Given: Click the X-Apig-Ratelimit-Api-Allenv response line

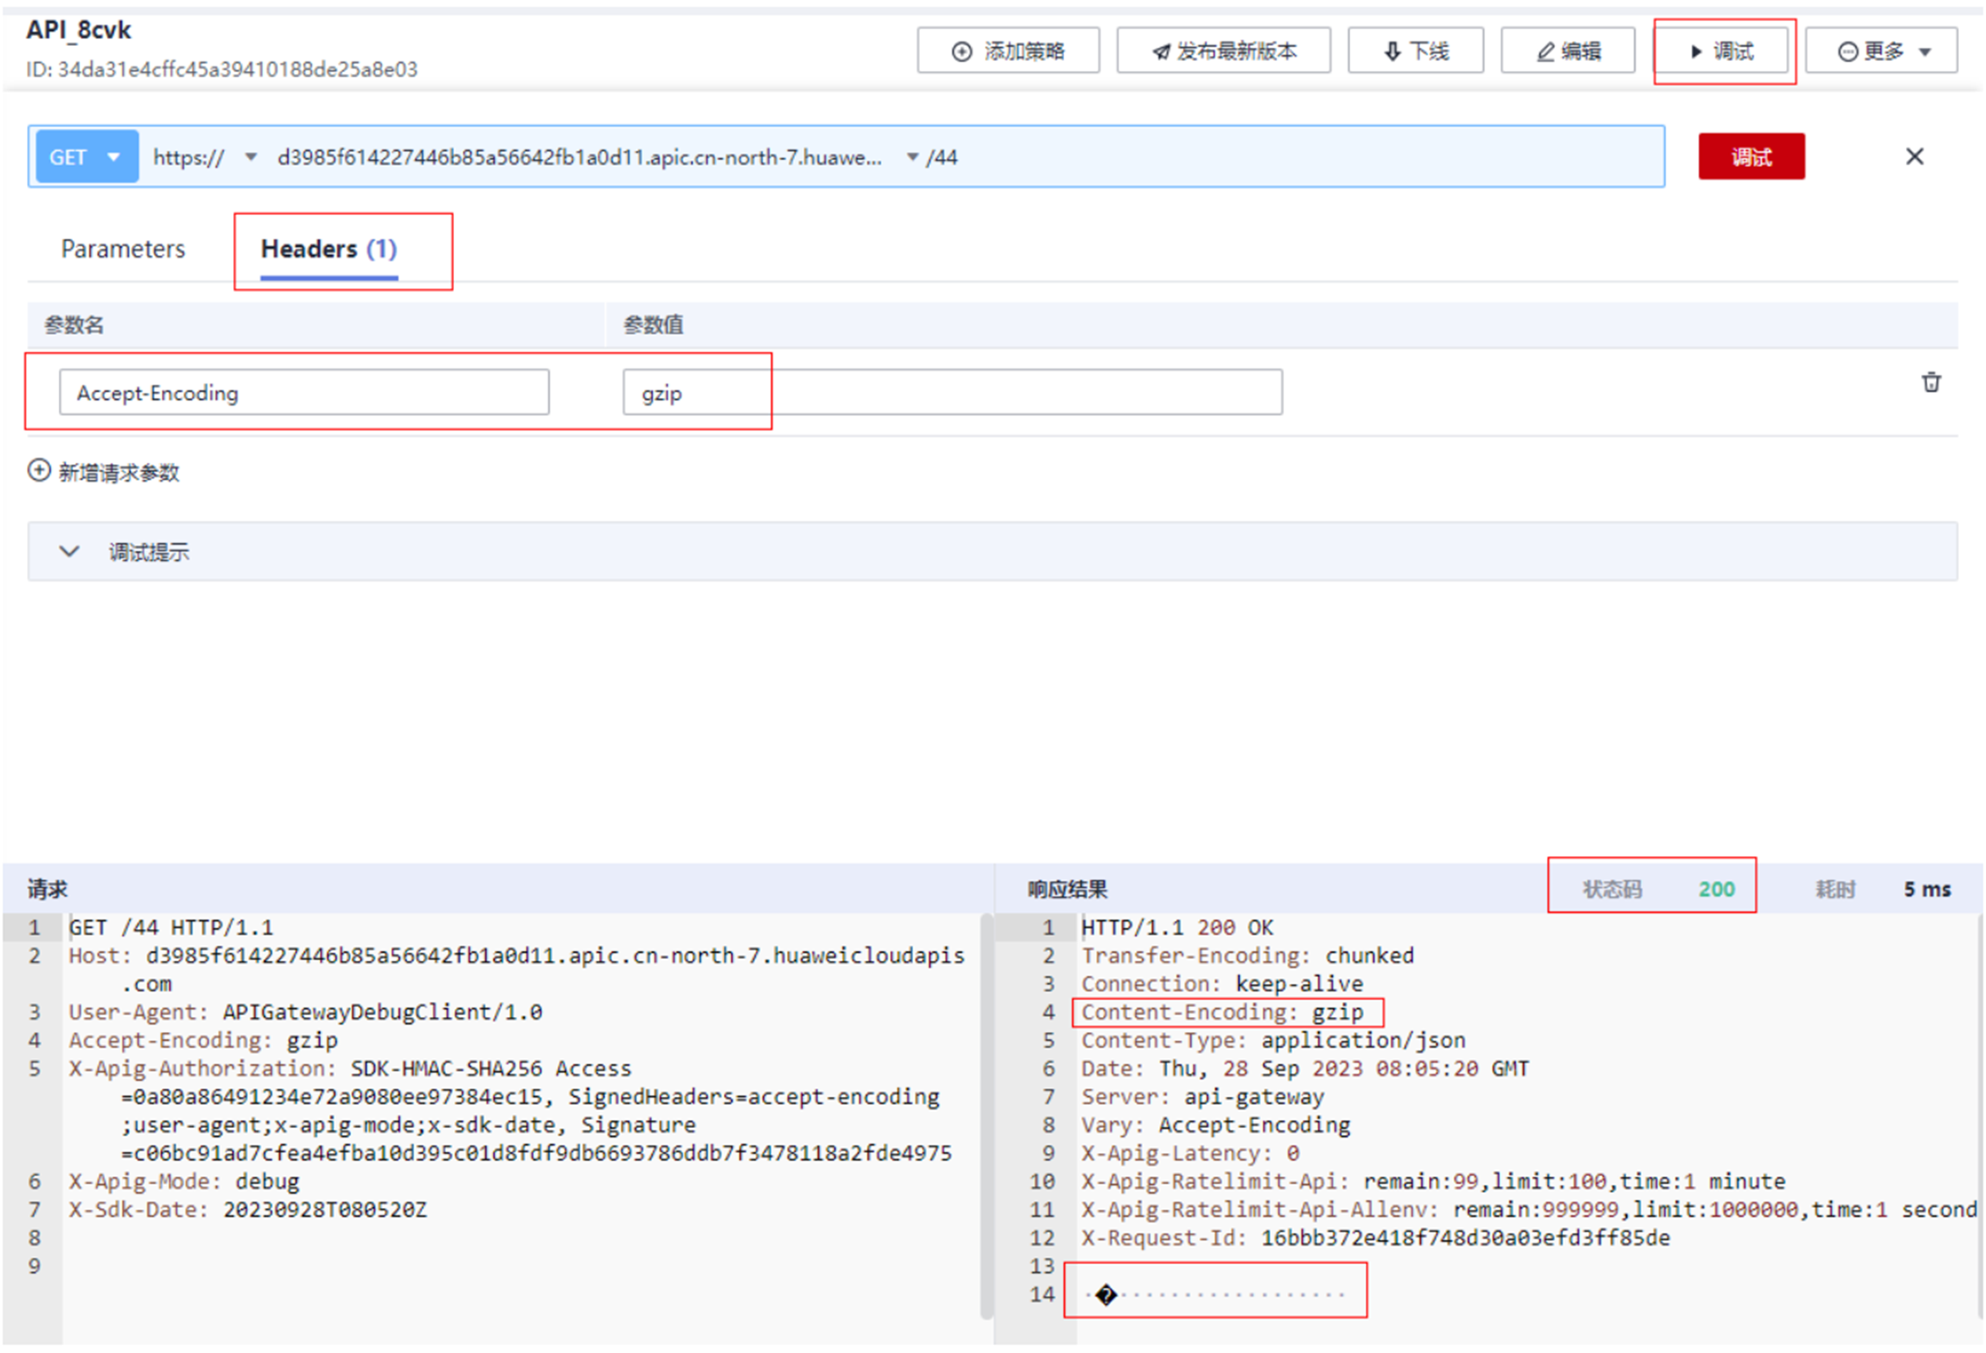Looking at the screenshot, I should (x=1529, y=1210).
